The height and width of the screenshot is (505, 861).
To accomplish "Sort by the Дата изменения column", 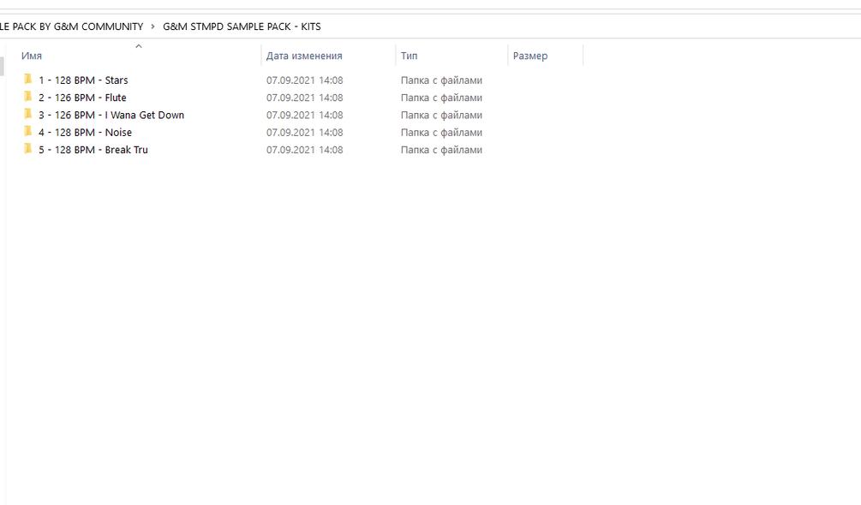I will coord(304,56).
